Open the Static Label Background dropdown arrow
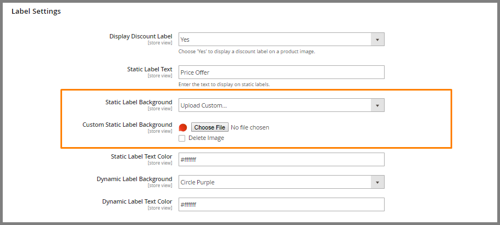 coord(377,105)
